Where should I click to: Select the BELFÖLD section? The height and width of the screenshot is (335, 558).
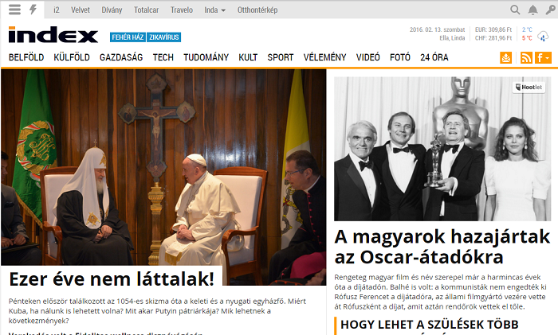(26, 57)
